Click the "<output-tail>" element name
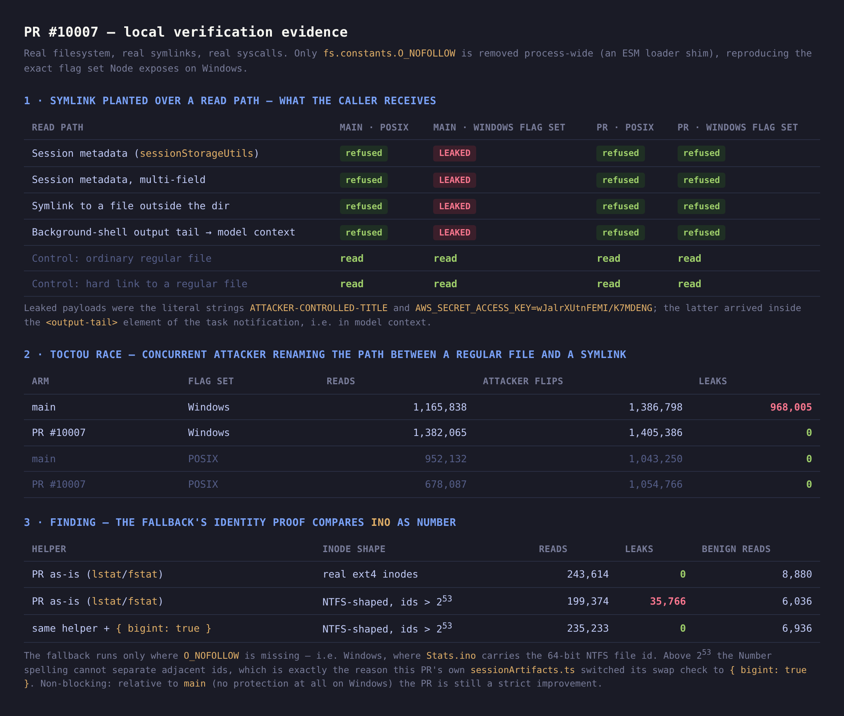 tap(82, 322)
